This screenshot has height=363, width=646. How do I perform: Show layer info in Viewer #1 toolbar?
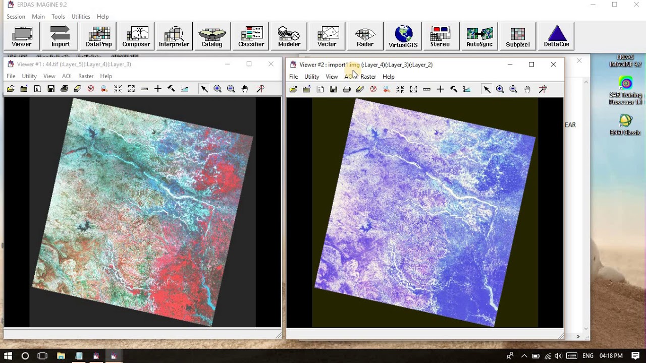click(37, 89)
